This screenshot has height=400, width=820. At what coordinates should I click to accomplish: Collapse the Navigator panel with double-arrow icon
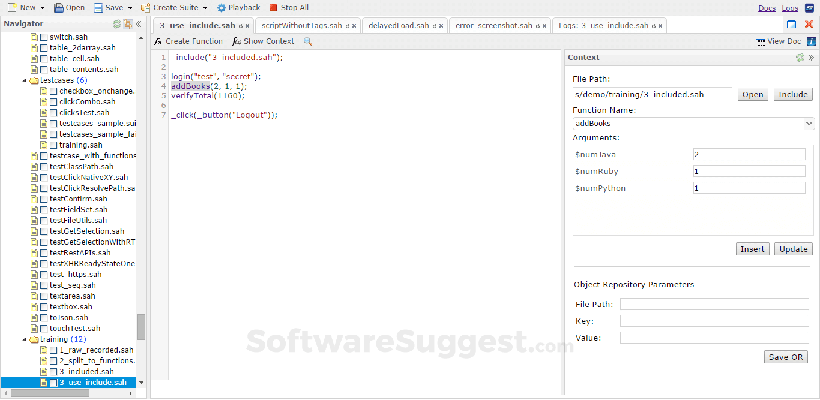[138, 24]
